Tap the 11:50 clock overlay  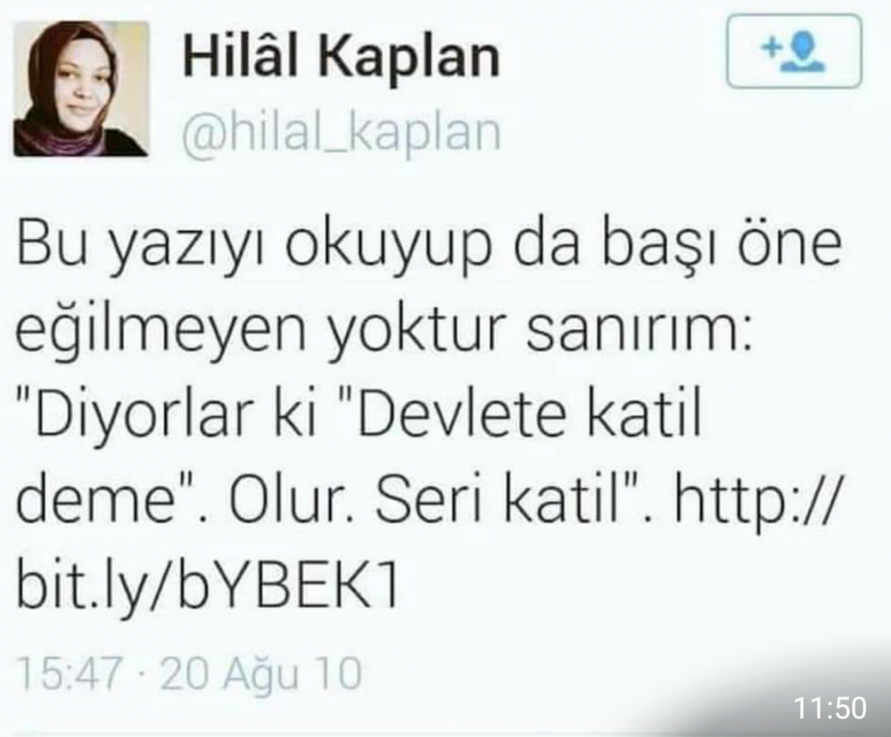[829, 707]
